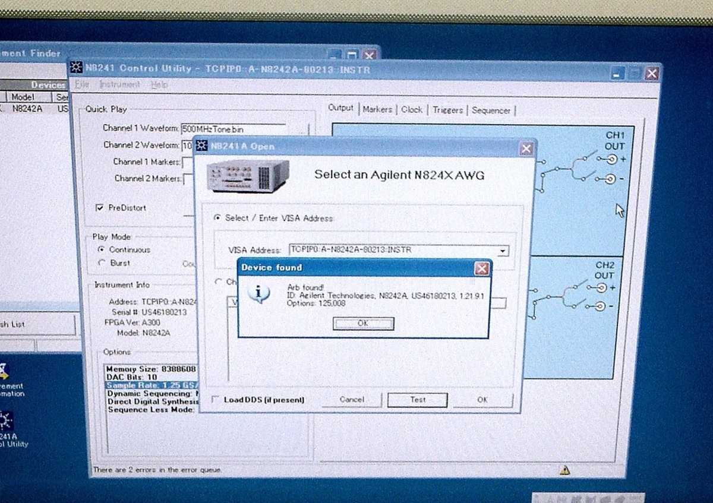Select highlighted Sample Rate option row

[151, 385]
